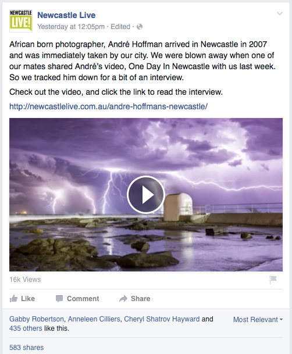The width and height of the screenshot is (292, 354).
Task: Click the lightning storm video thumbnail
Action: [146, 195]
